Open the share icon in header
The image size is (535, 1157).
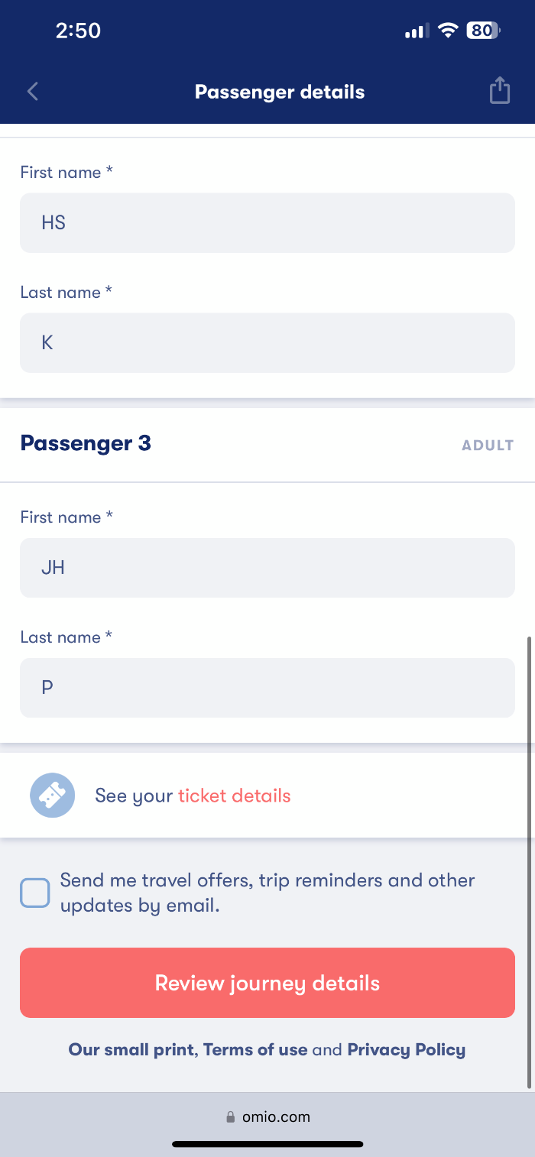pos(499,90)
